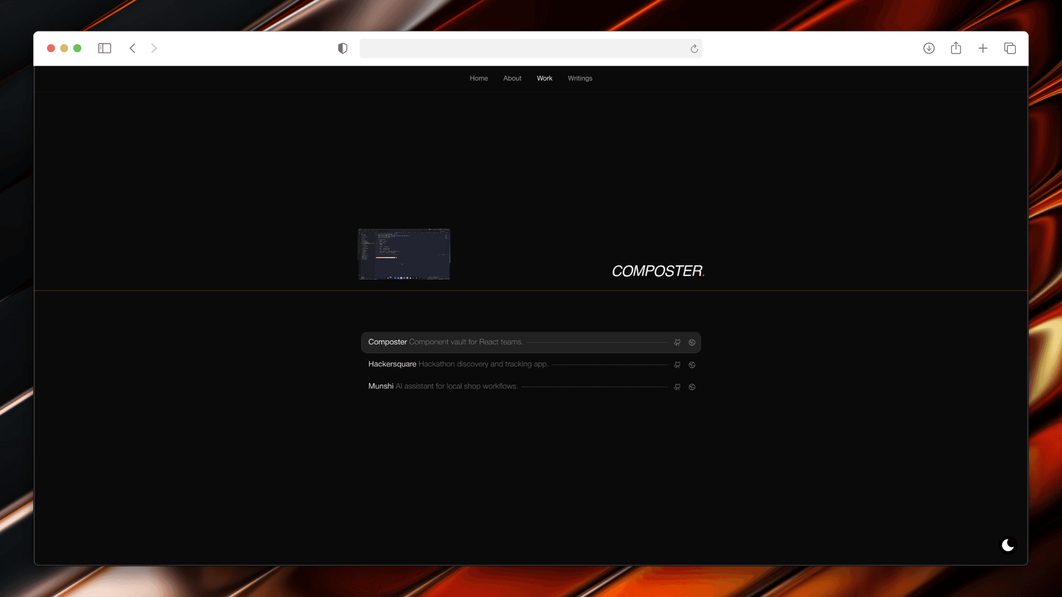Go forward to the next page

pos(154,49)
